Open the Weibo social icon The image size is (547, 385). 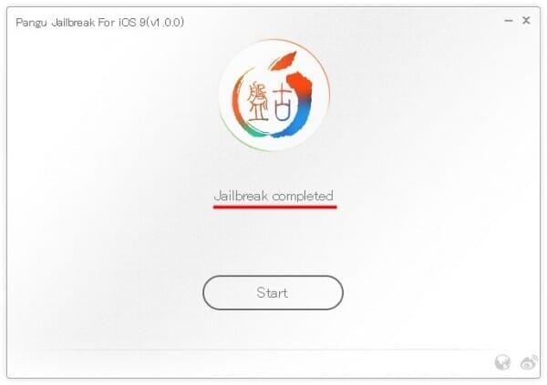[x=529, y=362]
